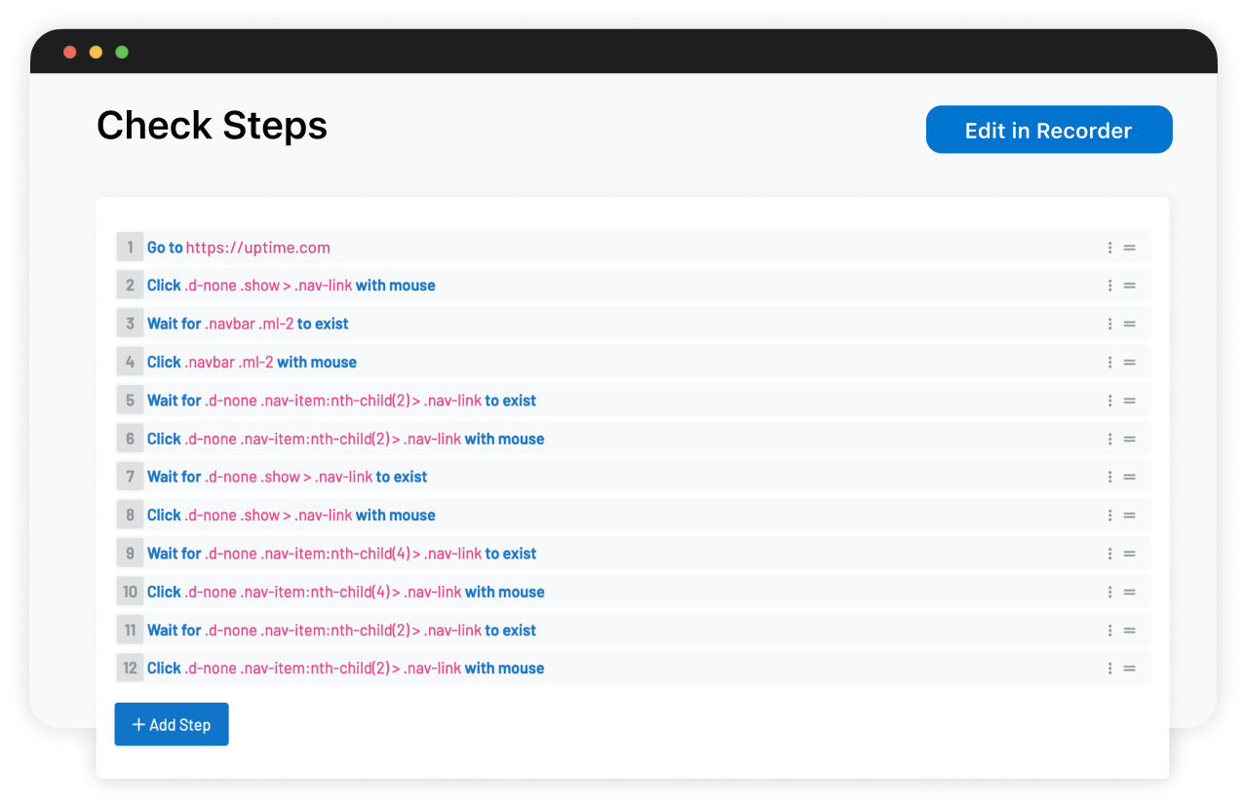Select step 6 Click nth-child(2) text
The width and height of the screenshot is (1245, 806).
coord(345,439)
